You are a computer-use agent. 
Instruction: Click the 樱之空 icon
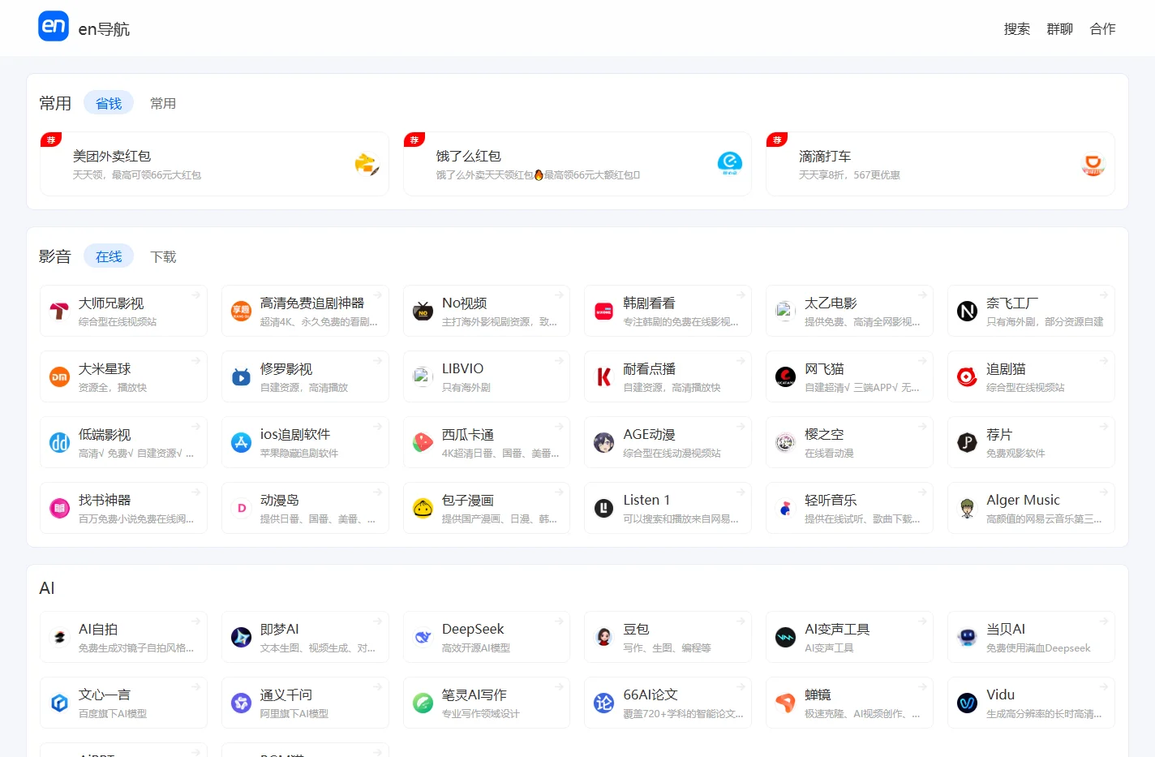tap(785, 442)
